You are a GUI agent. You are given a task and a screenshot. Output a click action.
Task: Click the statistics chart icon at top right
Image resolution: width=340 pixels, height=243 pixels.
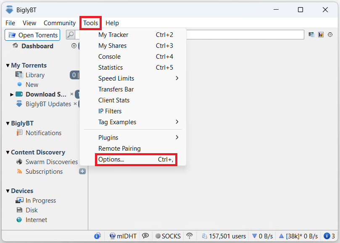point(321,35)
